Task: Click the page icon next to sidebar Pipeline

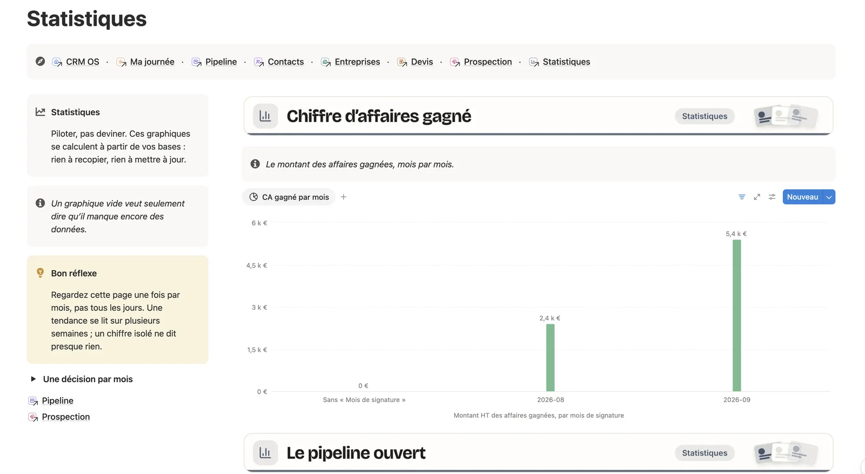Action: [33, 400]
